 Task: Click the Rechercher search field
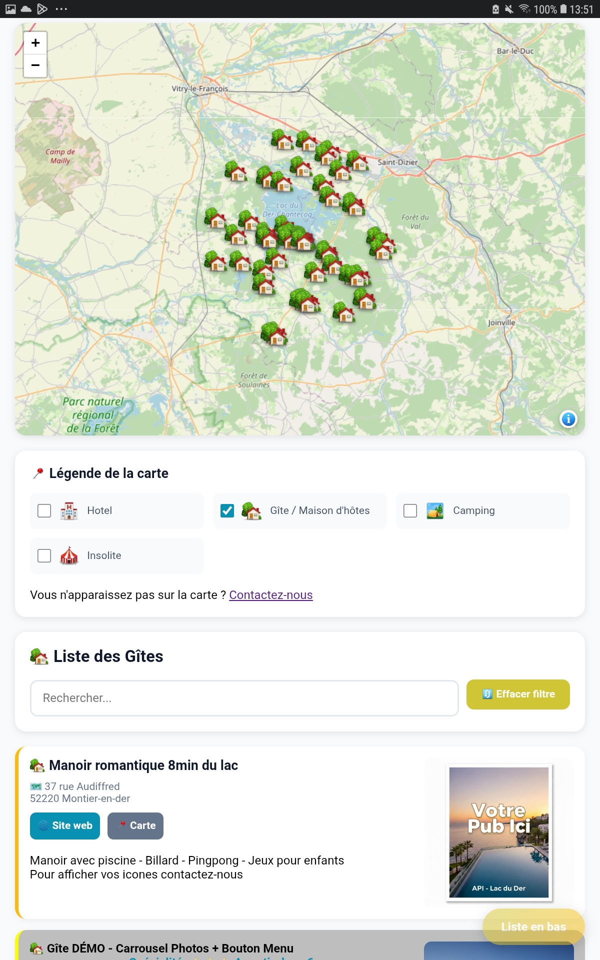pos(244,697)
